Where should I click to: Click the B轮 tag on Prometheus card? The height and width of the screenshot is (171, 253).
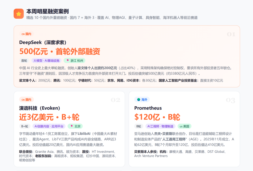(x=139, y=126)
